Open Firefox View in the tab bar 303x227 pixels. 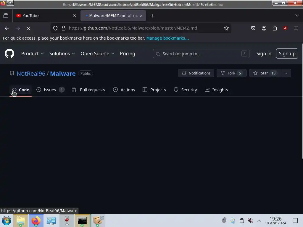click(x=6, y=16)
